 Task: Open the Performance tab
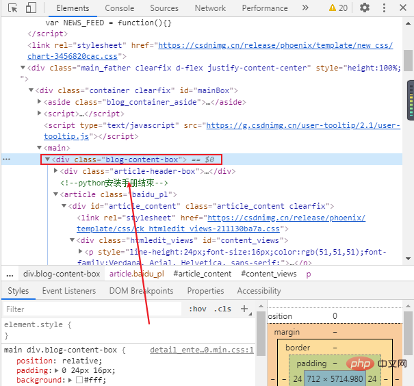click(x=265, y=8)
